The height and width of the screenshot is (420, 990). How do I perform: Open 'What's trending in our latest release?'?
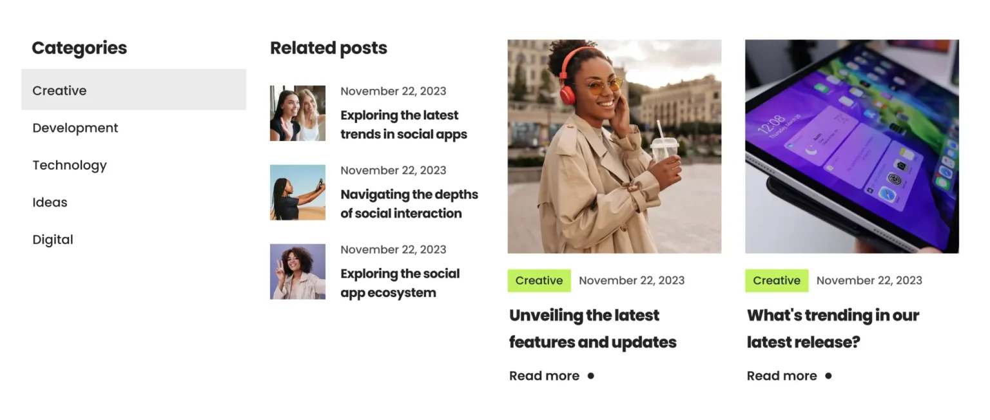(x=833, y=329)
